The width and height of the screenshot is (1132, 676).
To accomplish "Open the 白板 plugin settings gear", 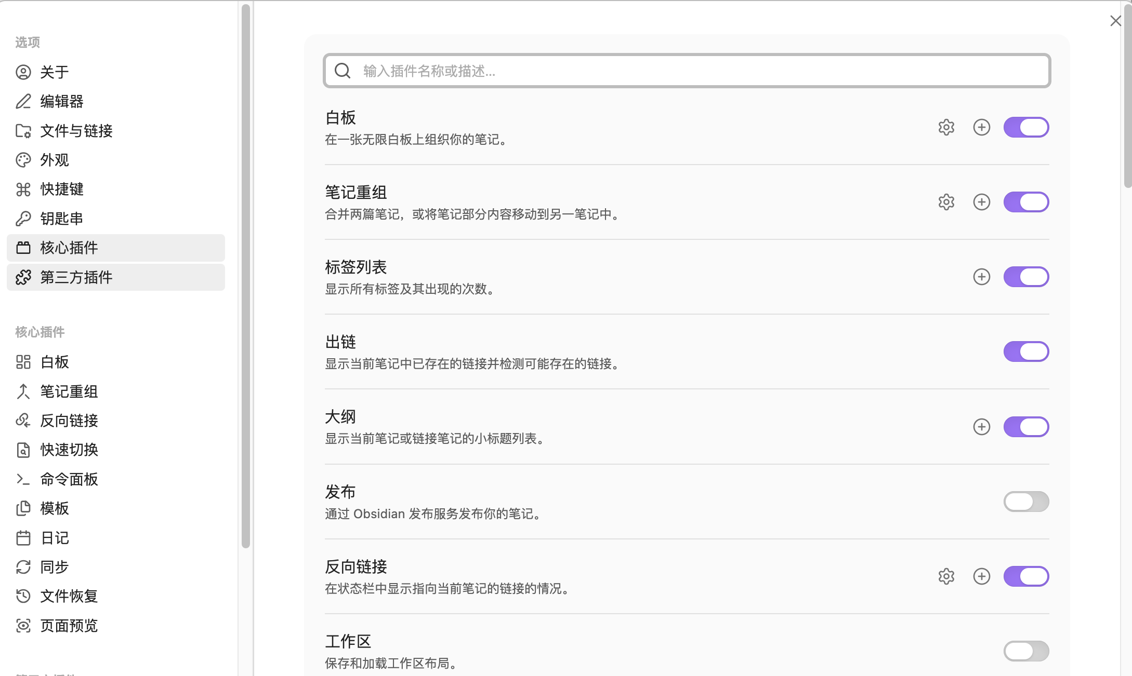I will (x=946, y=127).
